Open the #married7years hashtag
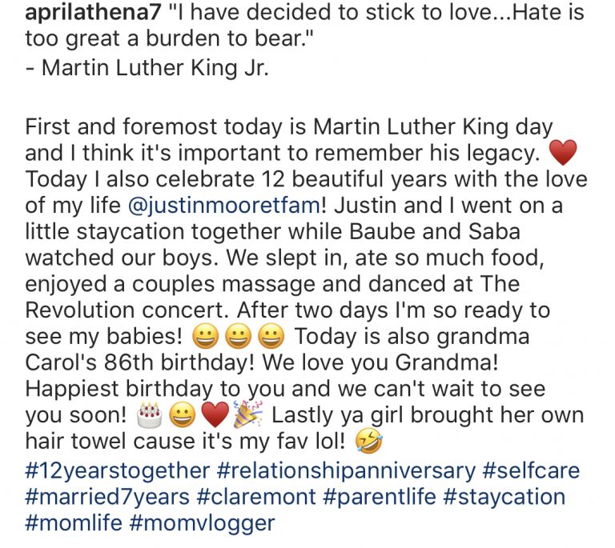Screen dimensions: 615x548 107,497
